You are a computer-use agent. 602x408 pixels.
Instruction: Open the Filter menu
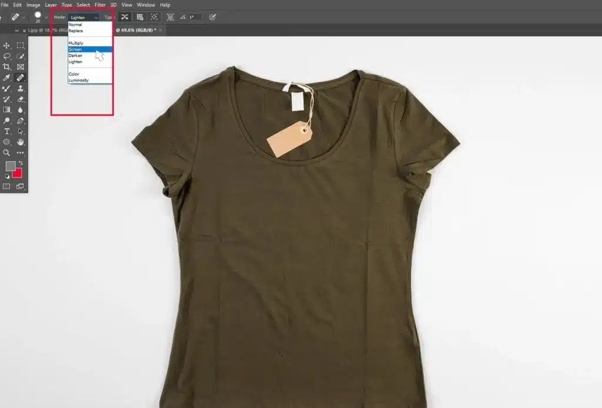[x=100, y=5]
